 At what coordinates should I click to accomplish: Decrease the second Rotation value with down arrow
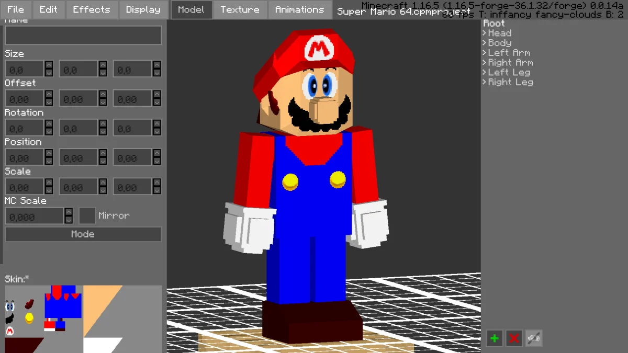tap(103, 132)
